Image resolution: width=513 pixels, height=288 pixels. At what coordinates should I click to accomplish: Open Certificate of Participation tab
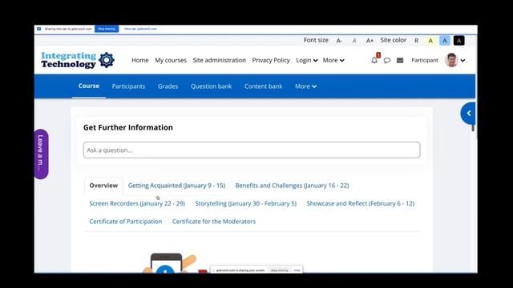click(126, 222)
